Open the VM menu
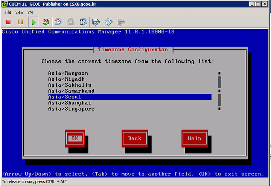This screenshot has width=271, height=186. [x=30, y=12]
